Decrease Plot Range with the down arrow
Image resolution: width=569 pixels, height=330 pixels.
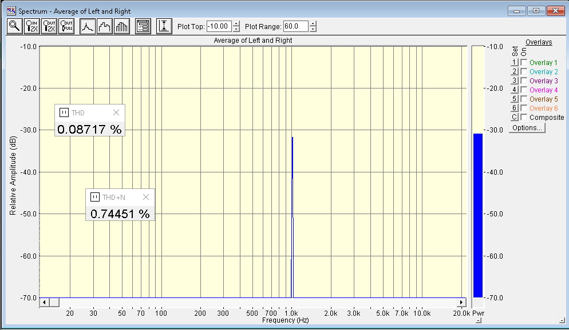[313, 29]
